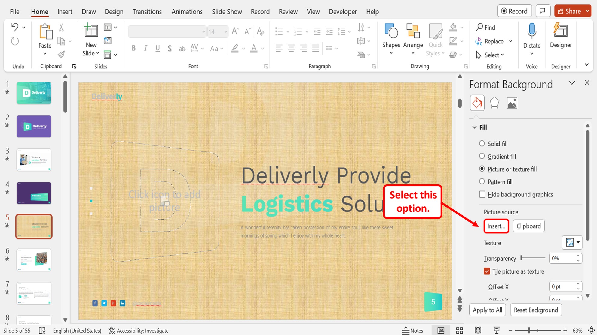Collapse the Fill section
This screenshot has height=335, width=597.
[x=474, y=127]
